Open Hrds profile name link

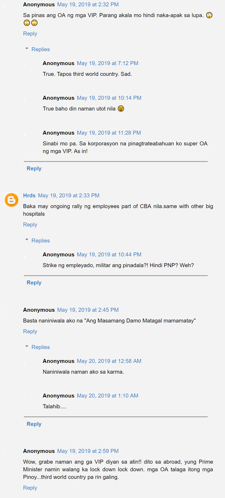[29, 195]
